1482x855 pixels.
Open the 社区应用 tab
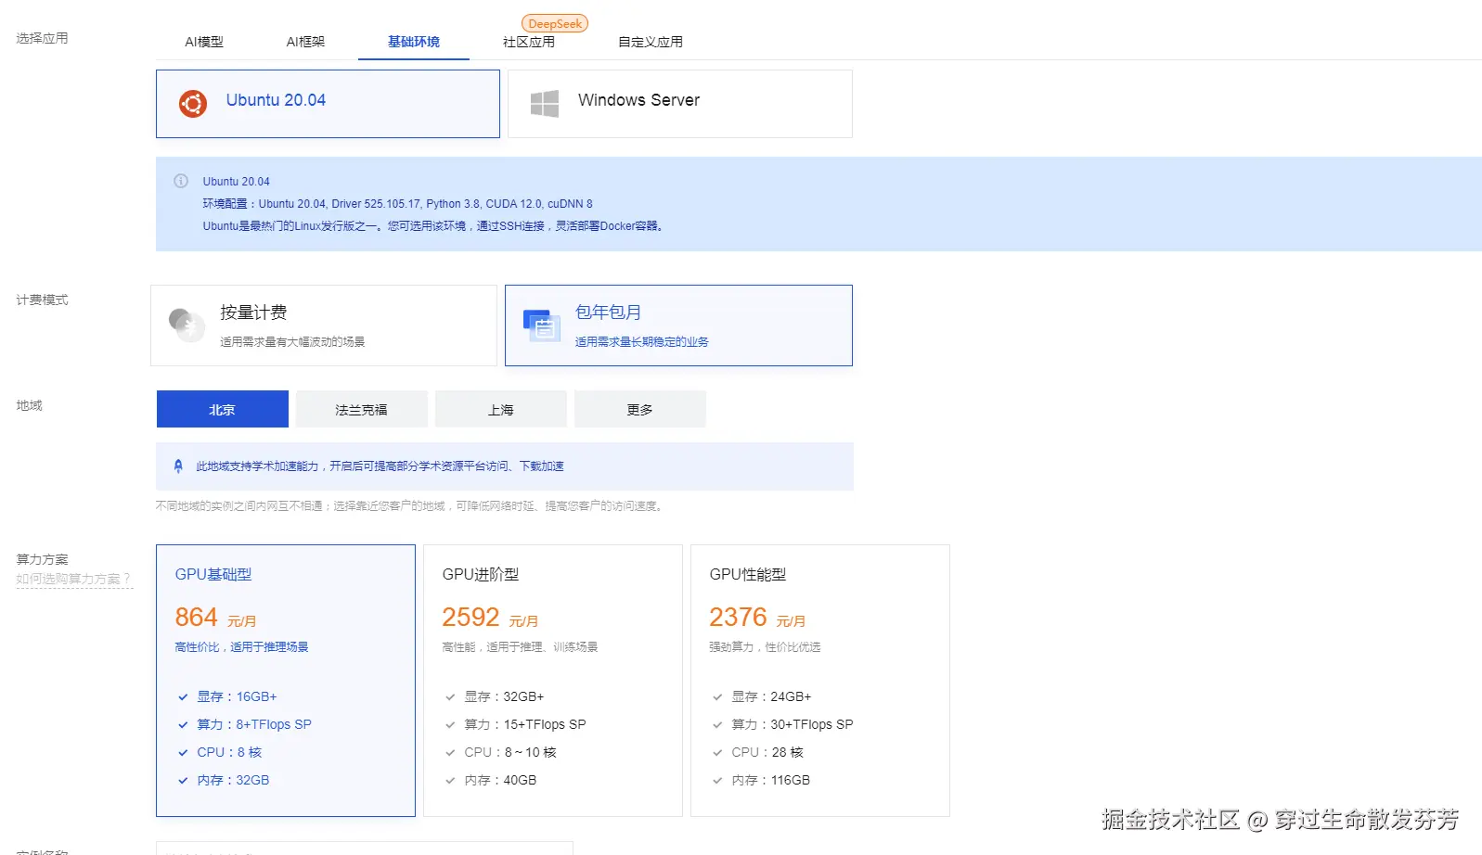tap(529, 42)
